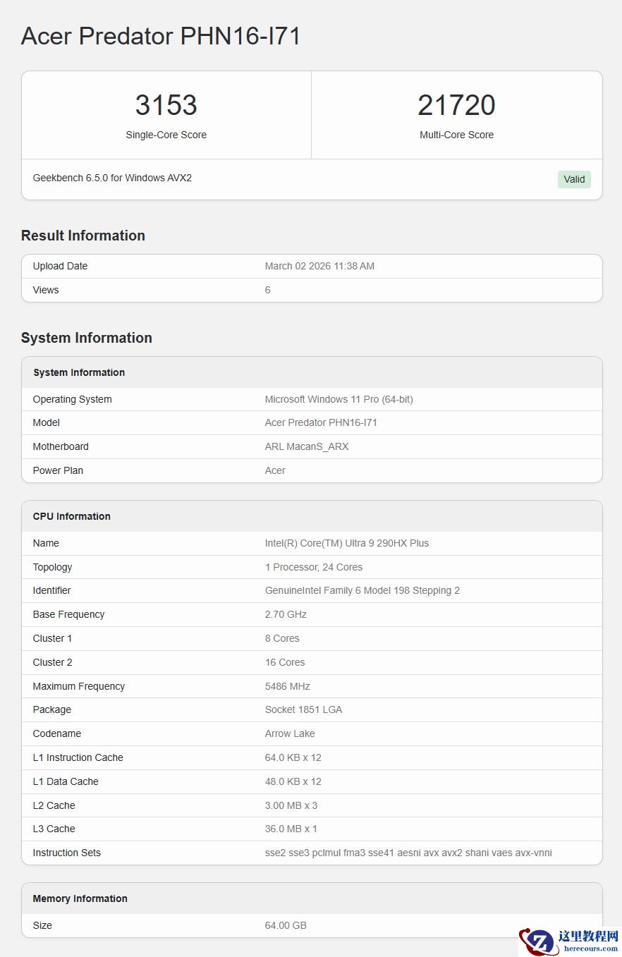This screenshot has height=957, width=622.
Task: Select the single-core score 3153
Action: (x=166, y=105)
